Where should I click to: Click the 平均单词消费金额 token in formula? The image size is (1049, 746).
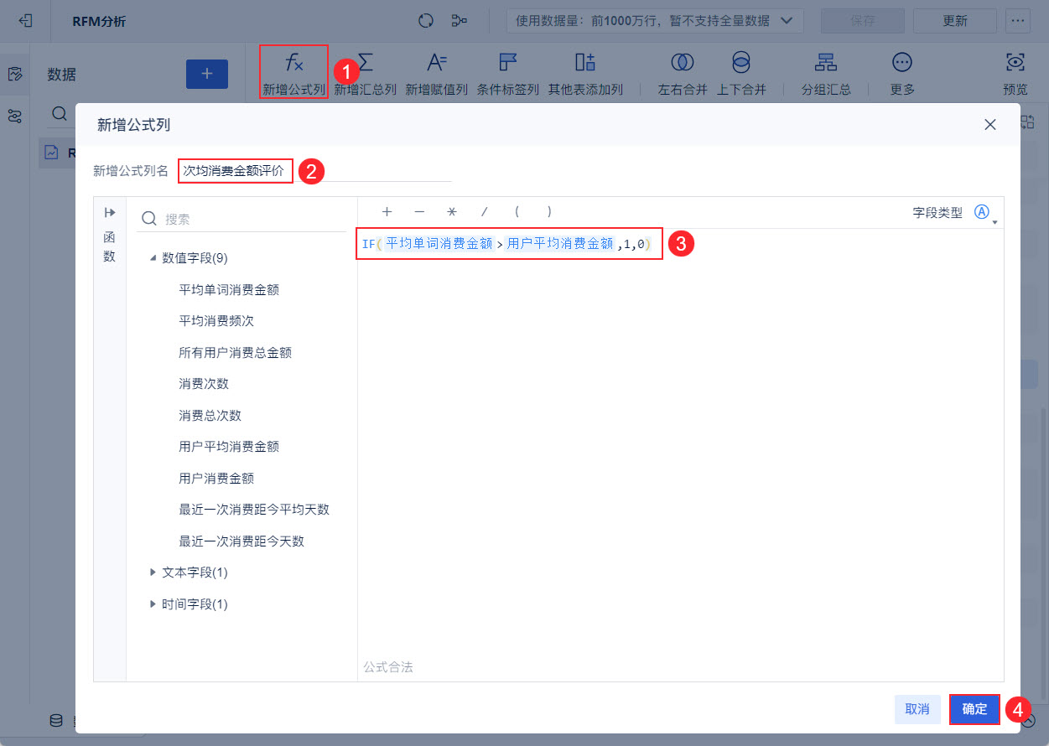pos(439,244)
